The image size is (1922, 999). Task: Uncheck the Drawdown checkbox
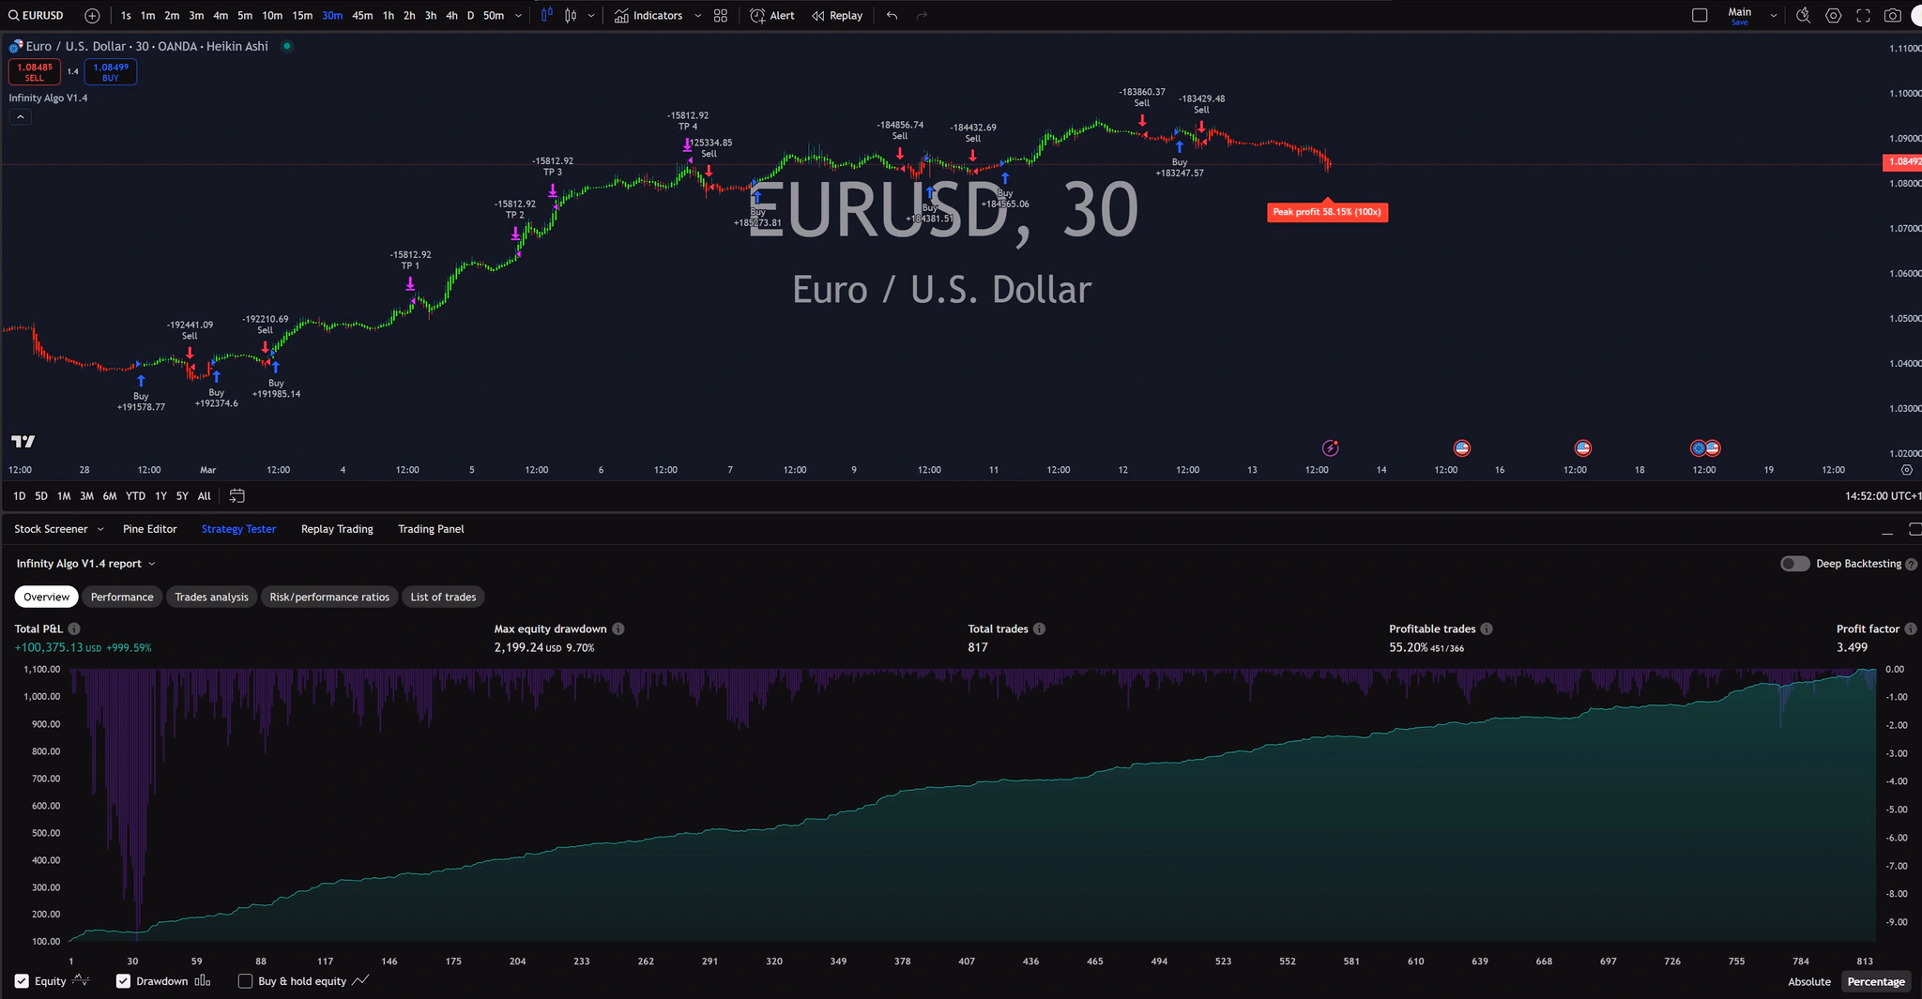pos(123,981)
